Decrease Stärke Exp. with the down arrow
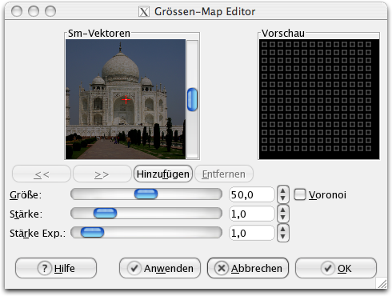392x296 pixels. coord(283,237)
